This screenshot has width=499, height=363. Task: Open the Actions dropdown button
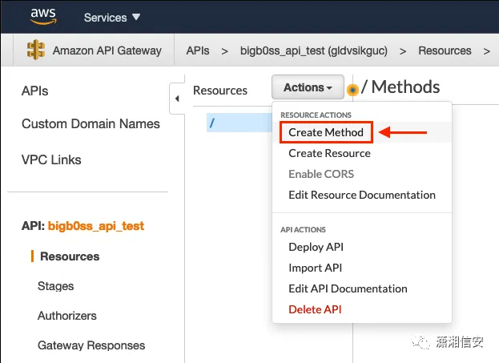pos(308,87)
